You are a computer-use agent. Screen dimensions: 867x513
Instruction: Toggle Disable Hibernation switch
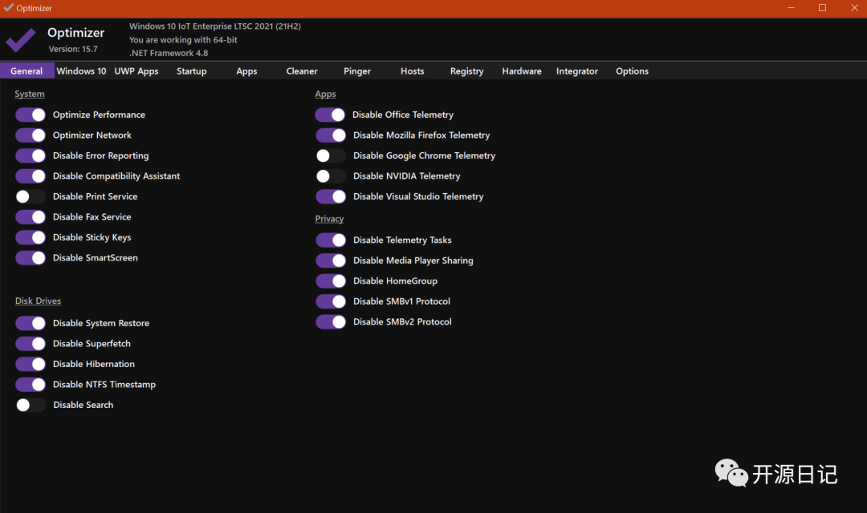(x=31, y=364)
